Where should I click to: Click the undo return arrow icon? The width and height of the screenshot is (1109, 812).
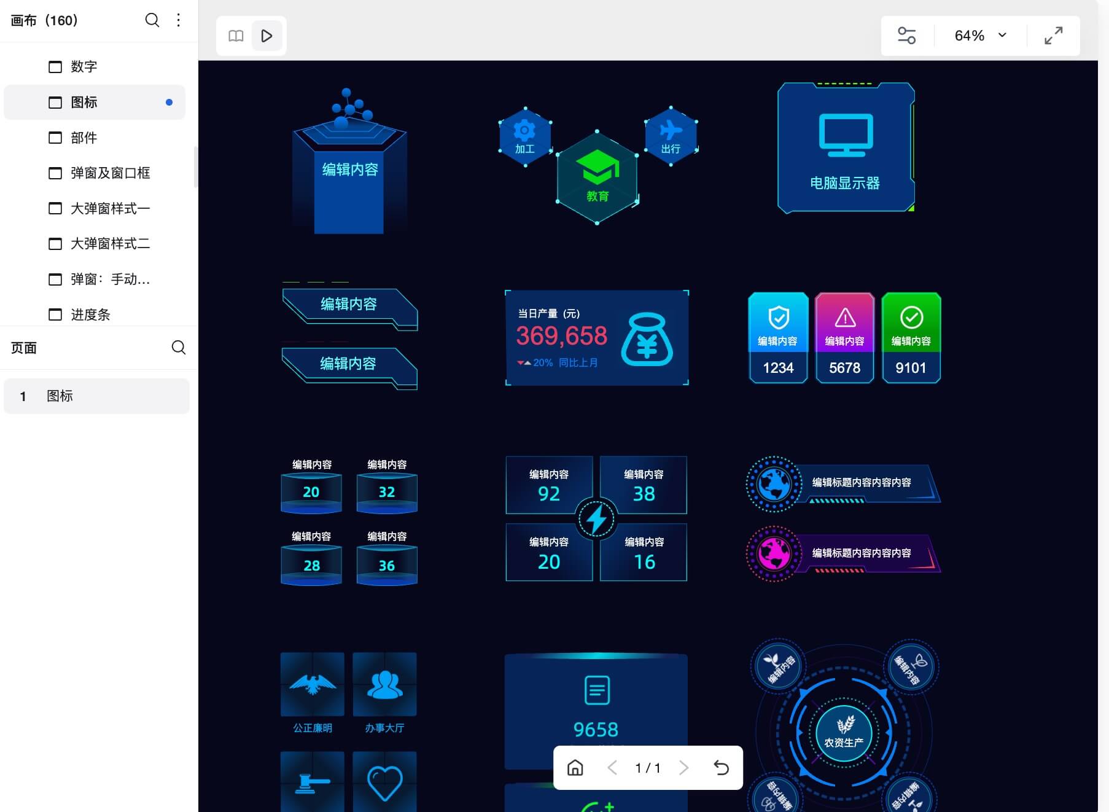pos(721,768)
